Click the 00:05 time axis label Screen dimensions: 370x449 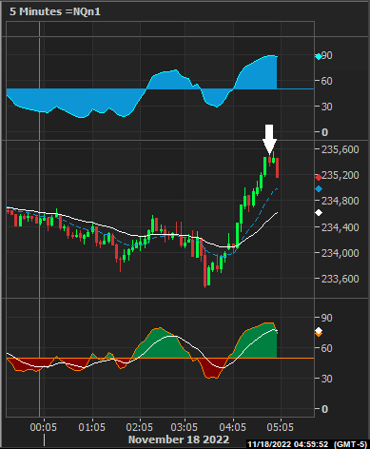pyautogui.click(x=44, y=427)
